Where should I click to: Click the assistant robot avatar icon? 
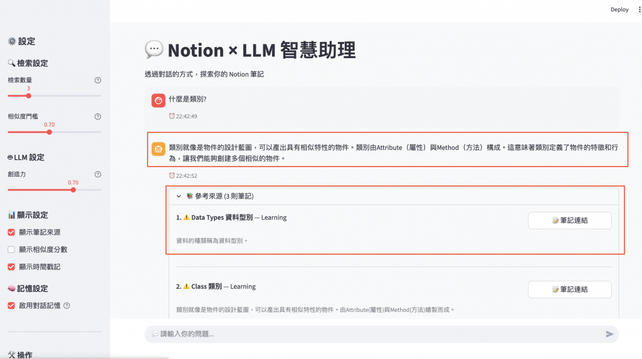(159, 149)
